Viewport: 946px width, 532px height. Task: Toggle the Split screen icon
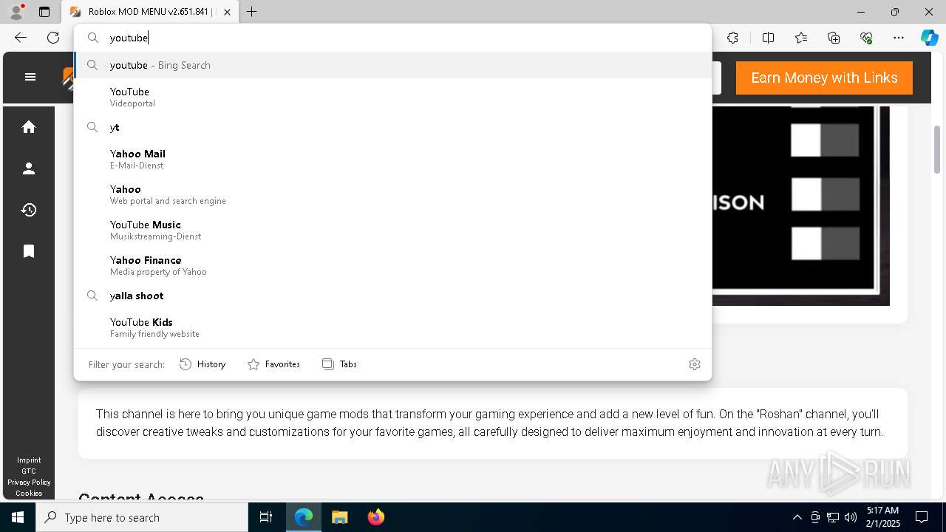[x=768, y=38]
